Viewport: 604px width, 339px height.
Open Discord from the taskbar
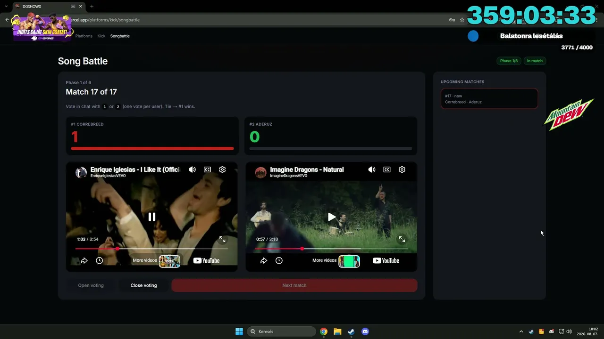(x=365, y=331)
